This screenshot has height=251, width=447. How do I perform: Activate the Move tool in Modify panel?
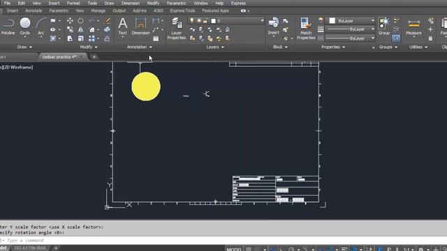(x=70, y=21)
